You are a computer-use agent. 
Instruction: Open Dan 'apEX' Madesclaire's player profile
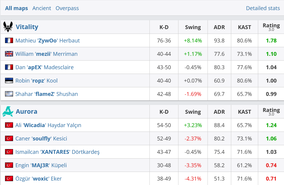(x=44, y=67)
